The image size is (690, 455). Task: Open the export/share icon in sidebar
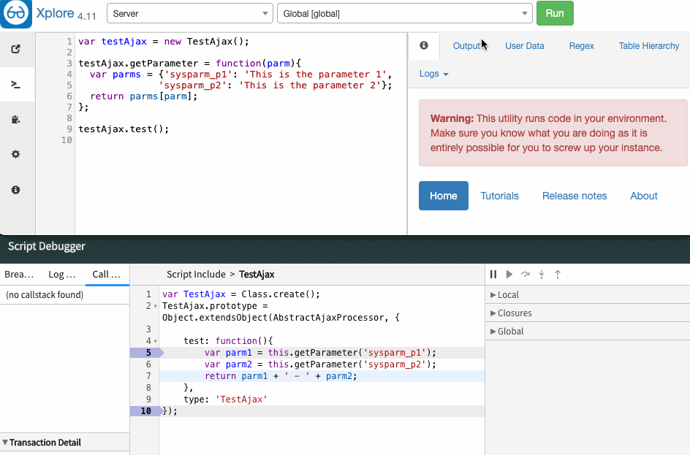pyautogui.click(x=16, y=49)
